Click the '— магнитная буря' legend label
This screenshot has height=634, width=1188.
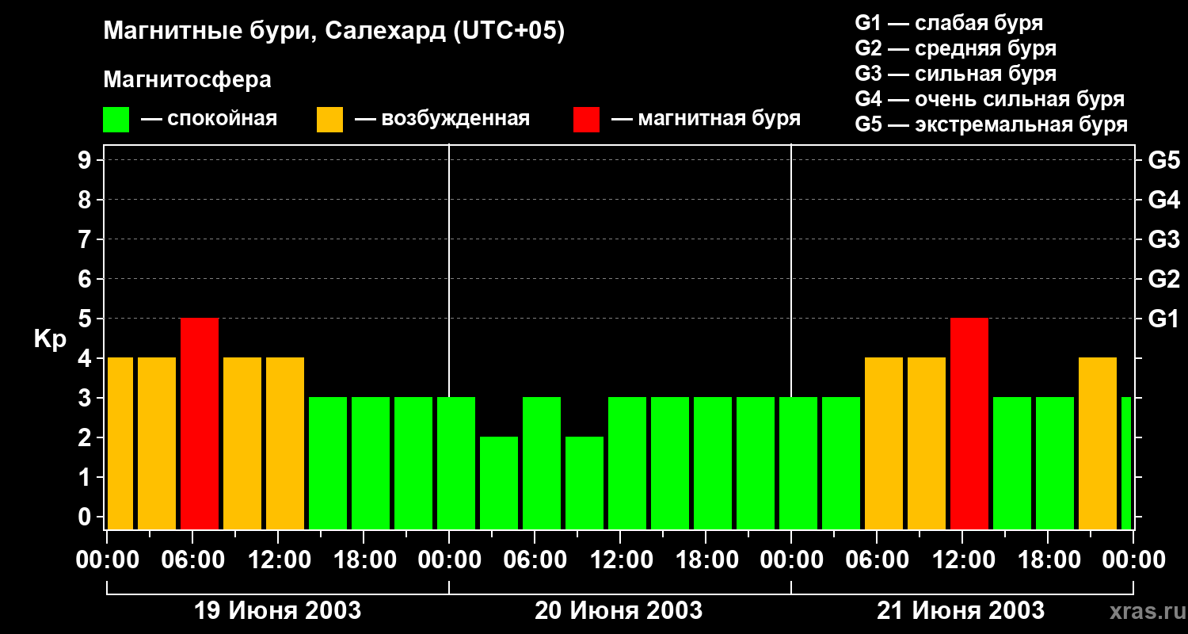[706, 120]
